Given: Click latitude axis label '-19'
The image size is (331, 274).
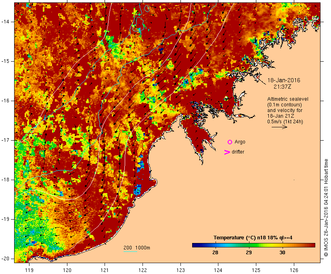Looking at the screenshot, I should coord(5,219).
